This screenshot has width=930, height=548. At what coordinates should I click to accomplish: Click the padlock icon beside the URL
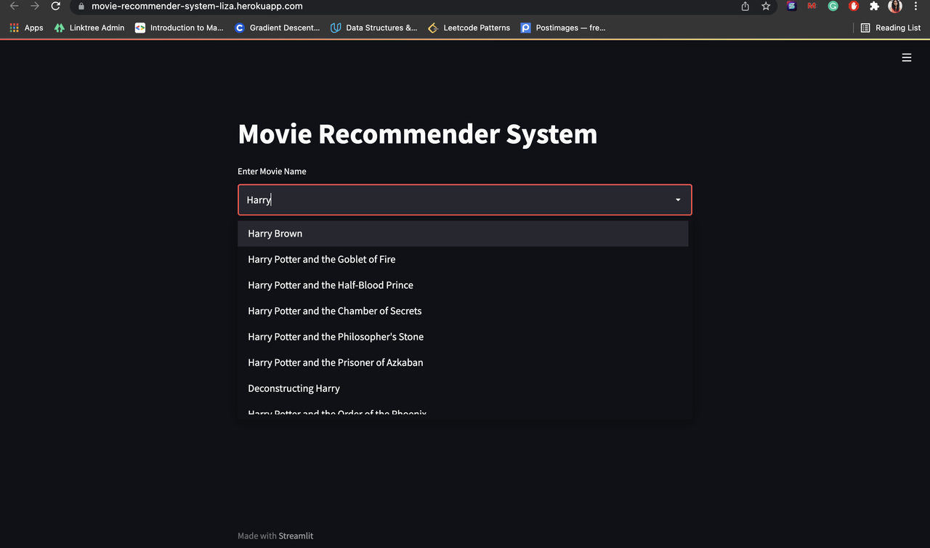(x=80, y=6)
